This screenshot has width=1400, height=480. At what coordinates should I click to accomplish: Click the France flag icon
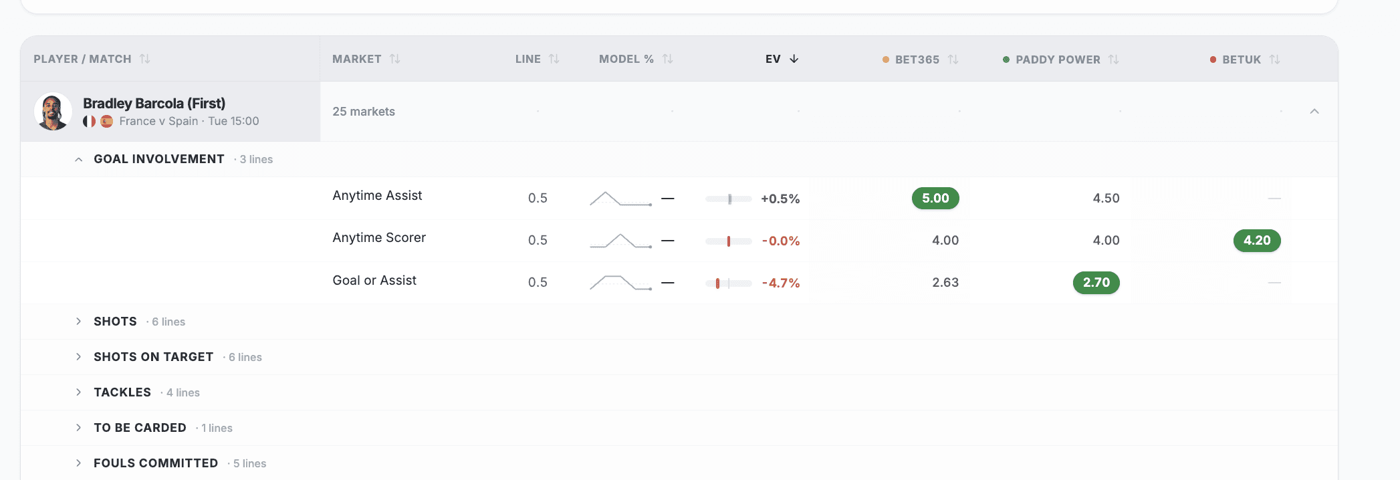tap(89, 121)
